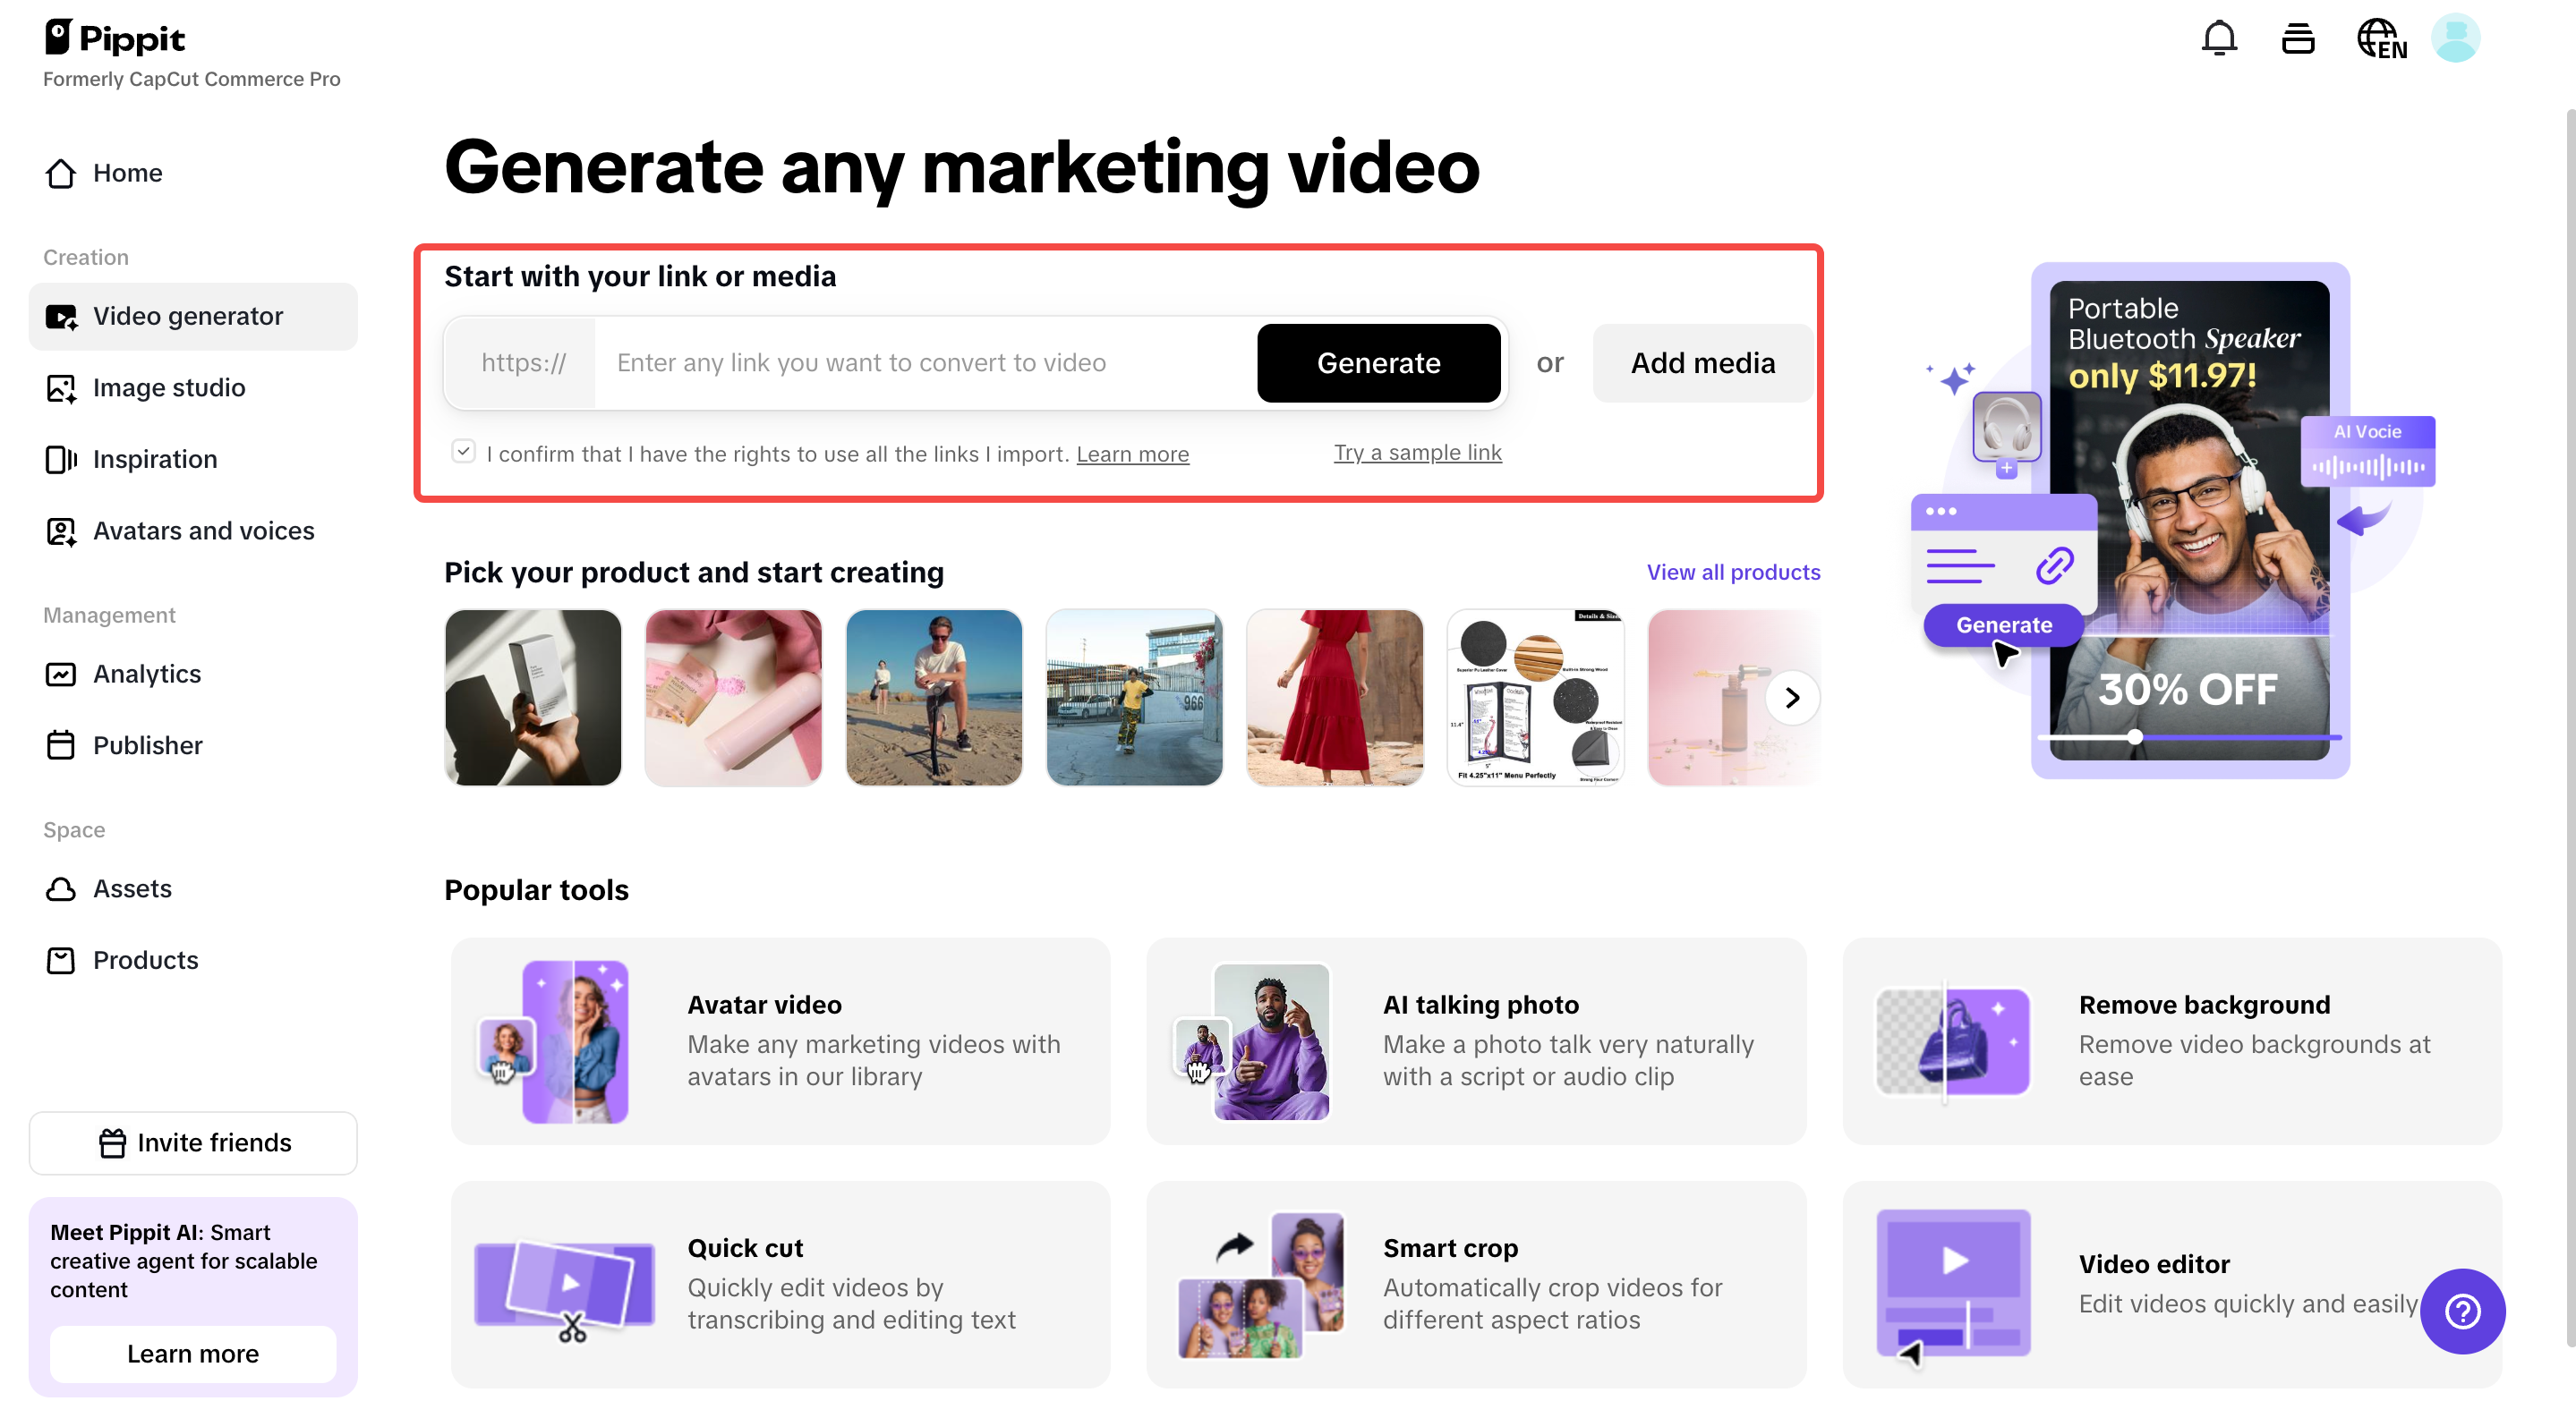
Task: Open the EN language selector
Action: 2380,40
